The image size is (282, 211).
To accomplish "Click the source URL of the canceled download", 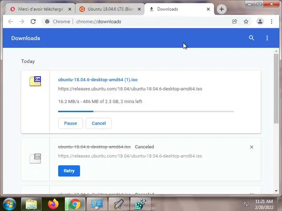I will (130, 156).
